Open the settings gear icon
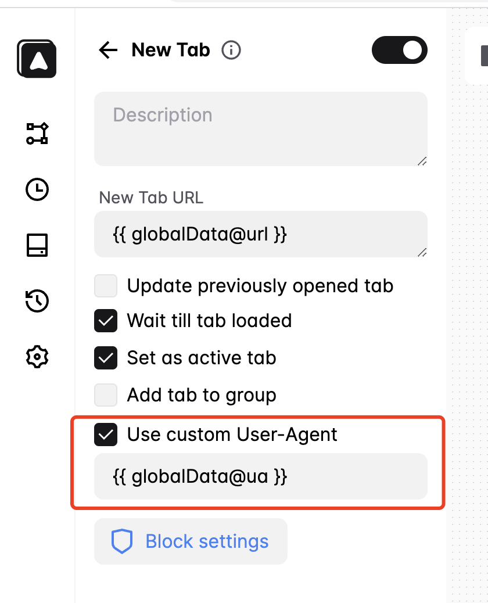The width and height of the screenshot is (488, 603). (x=37, y=357)
